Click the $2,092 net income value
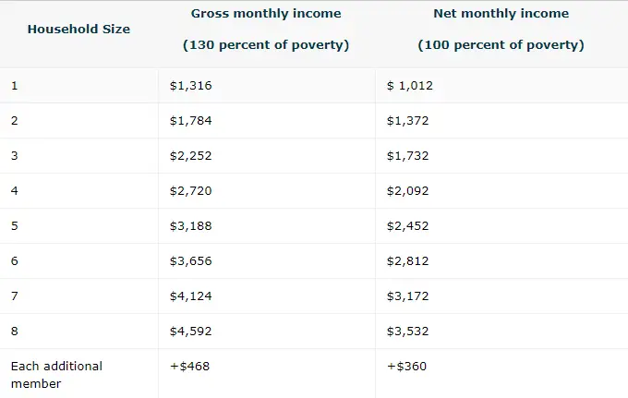Image resolution: width=628 pixels, height=398 pixels. (408, 191)
